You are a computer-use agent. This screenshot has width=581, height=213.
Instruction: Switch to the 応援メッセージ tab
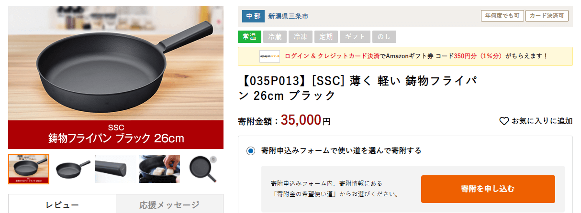click(x=169, y=205)
